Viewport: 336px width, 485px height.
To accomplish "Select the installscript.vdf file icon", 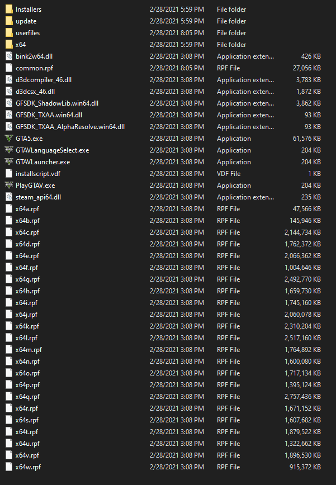I will click(8, 174).
